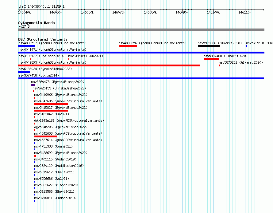This screenshot has width=273, height=213.
Task: Click the long red nsv4042893 bar
Action: [109, 65]
